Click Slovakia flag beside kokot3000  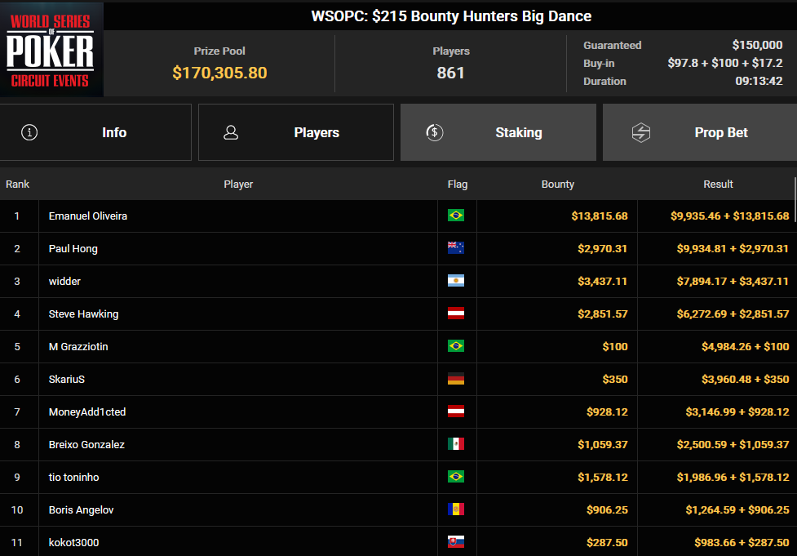click(456, 542)
